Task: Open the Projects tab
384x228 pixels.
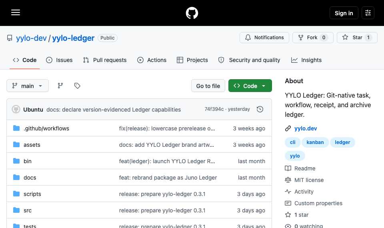Action: pos(192,60)
